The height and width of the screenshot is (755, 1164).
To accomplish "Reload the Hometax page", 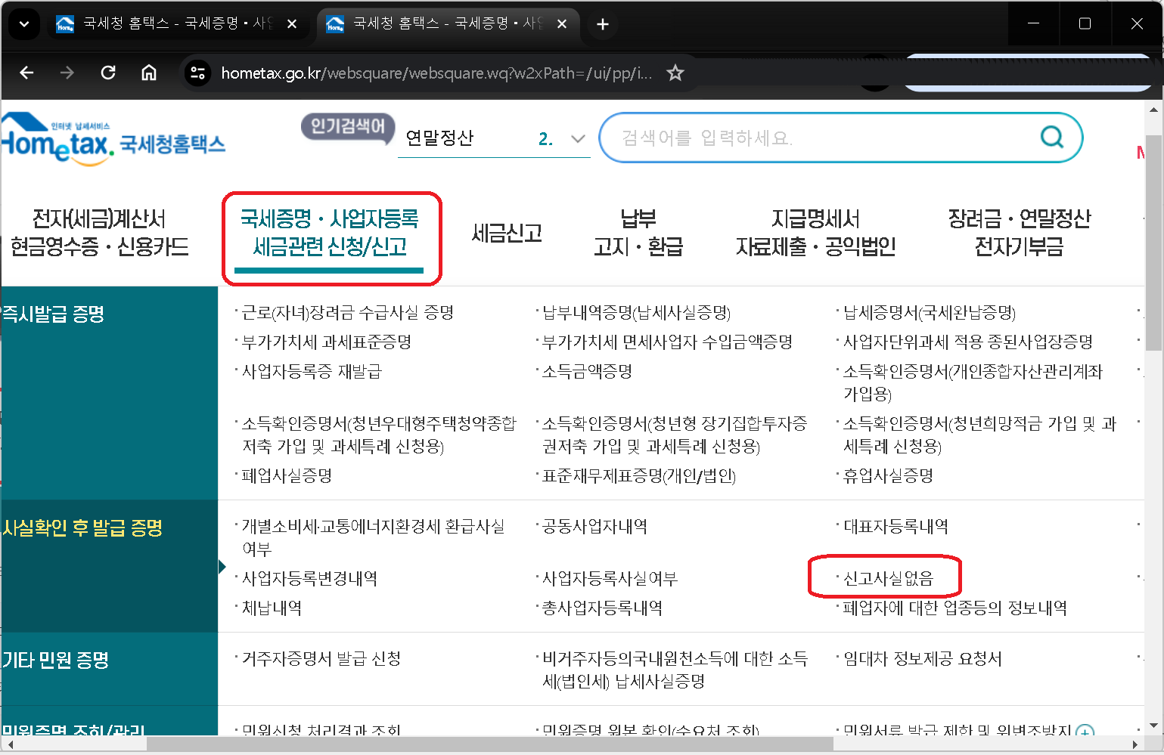I will [x=108, y=73].
